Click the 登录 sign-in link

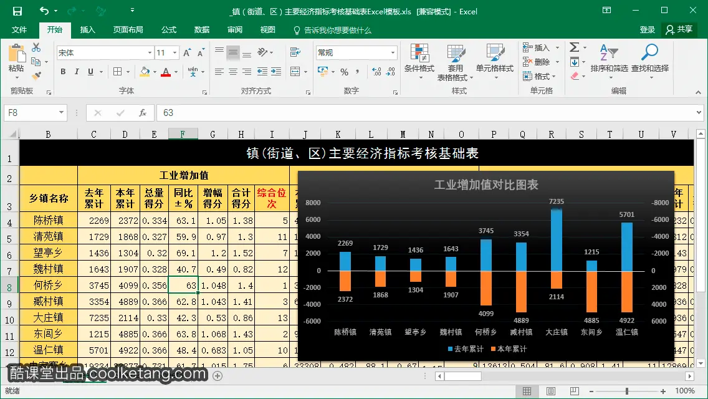click(x=647, y=30)
